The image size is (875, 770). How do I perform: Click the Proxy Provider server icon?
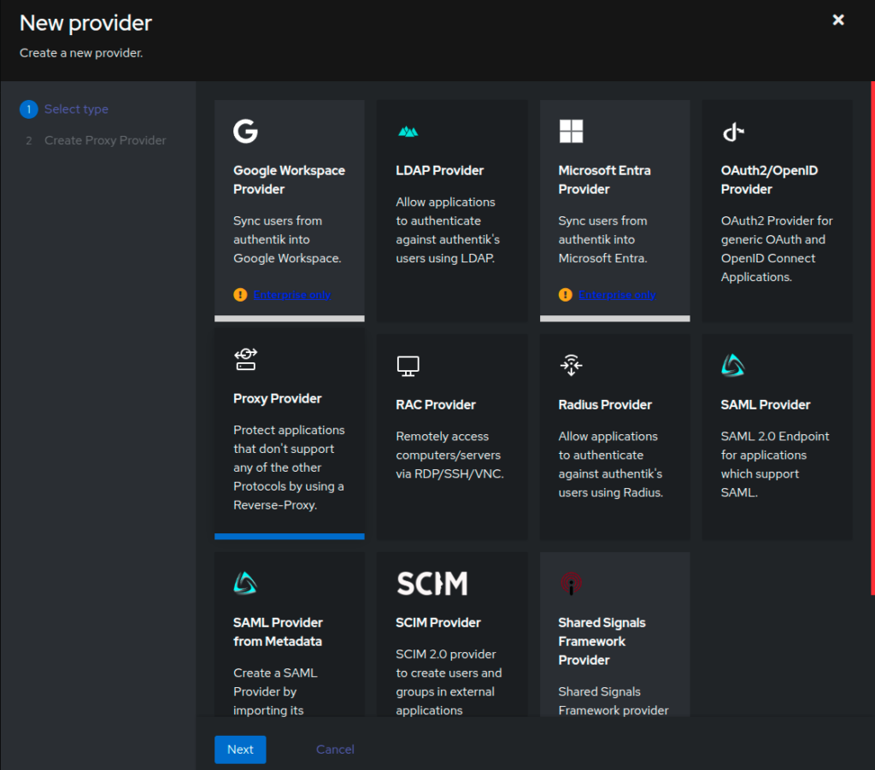click(245, 359)
